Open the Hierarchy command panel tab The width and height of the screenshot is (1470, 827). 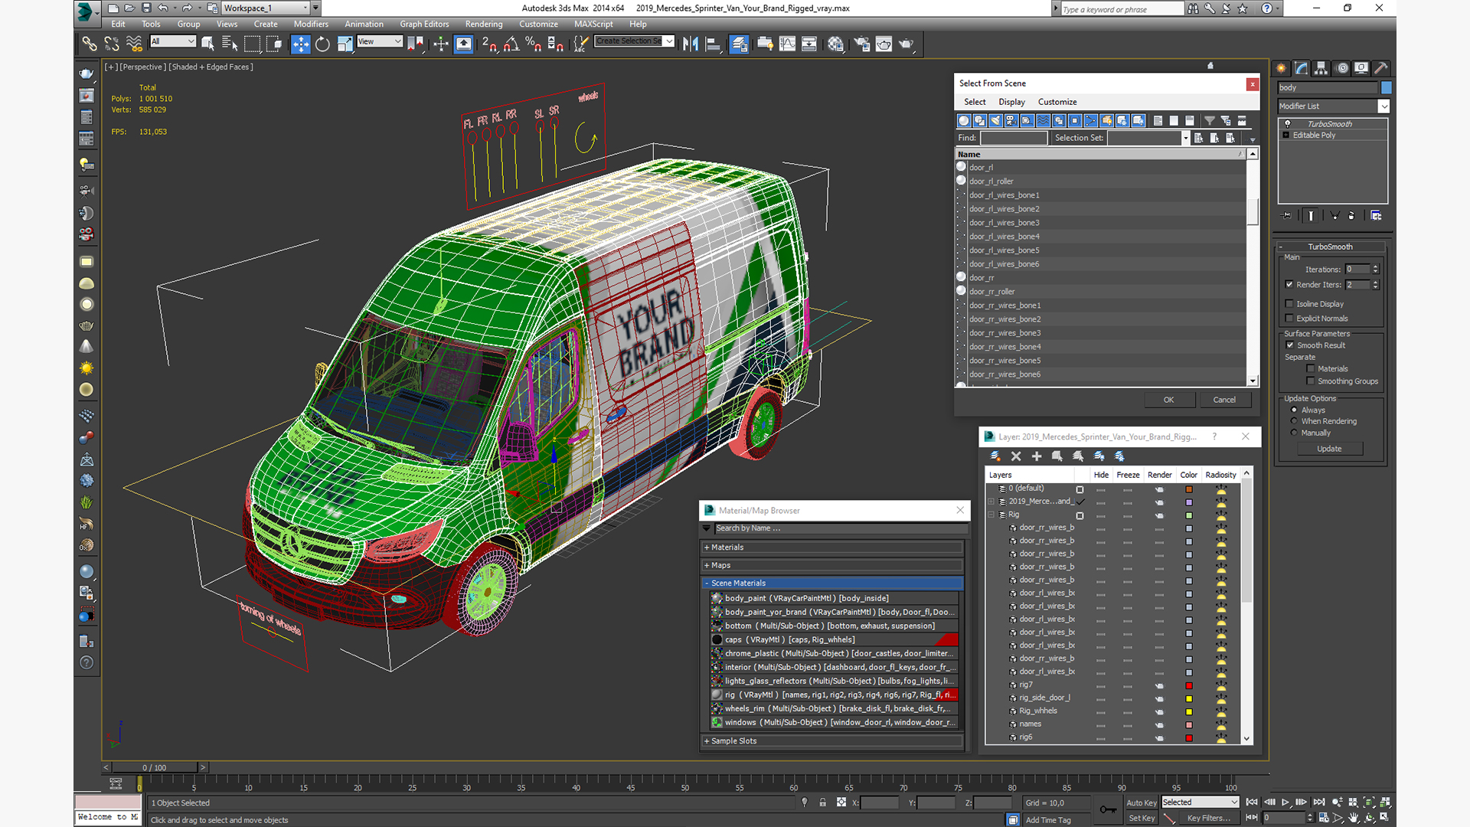click(x=1321, y=68)
